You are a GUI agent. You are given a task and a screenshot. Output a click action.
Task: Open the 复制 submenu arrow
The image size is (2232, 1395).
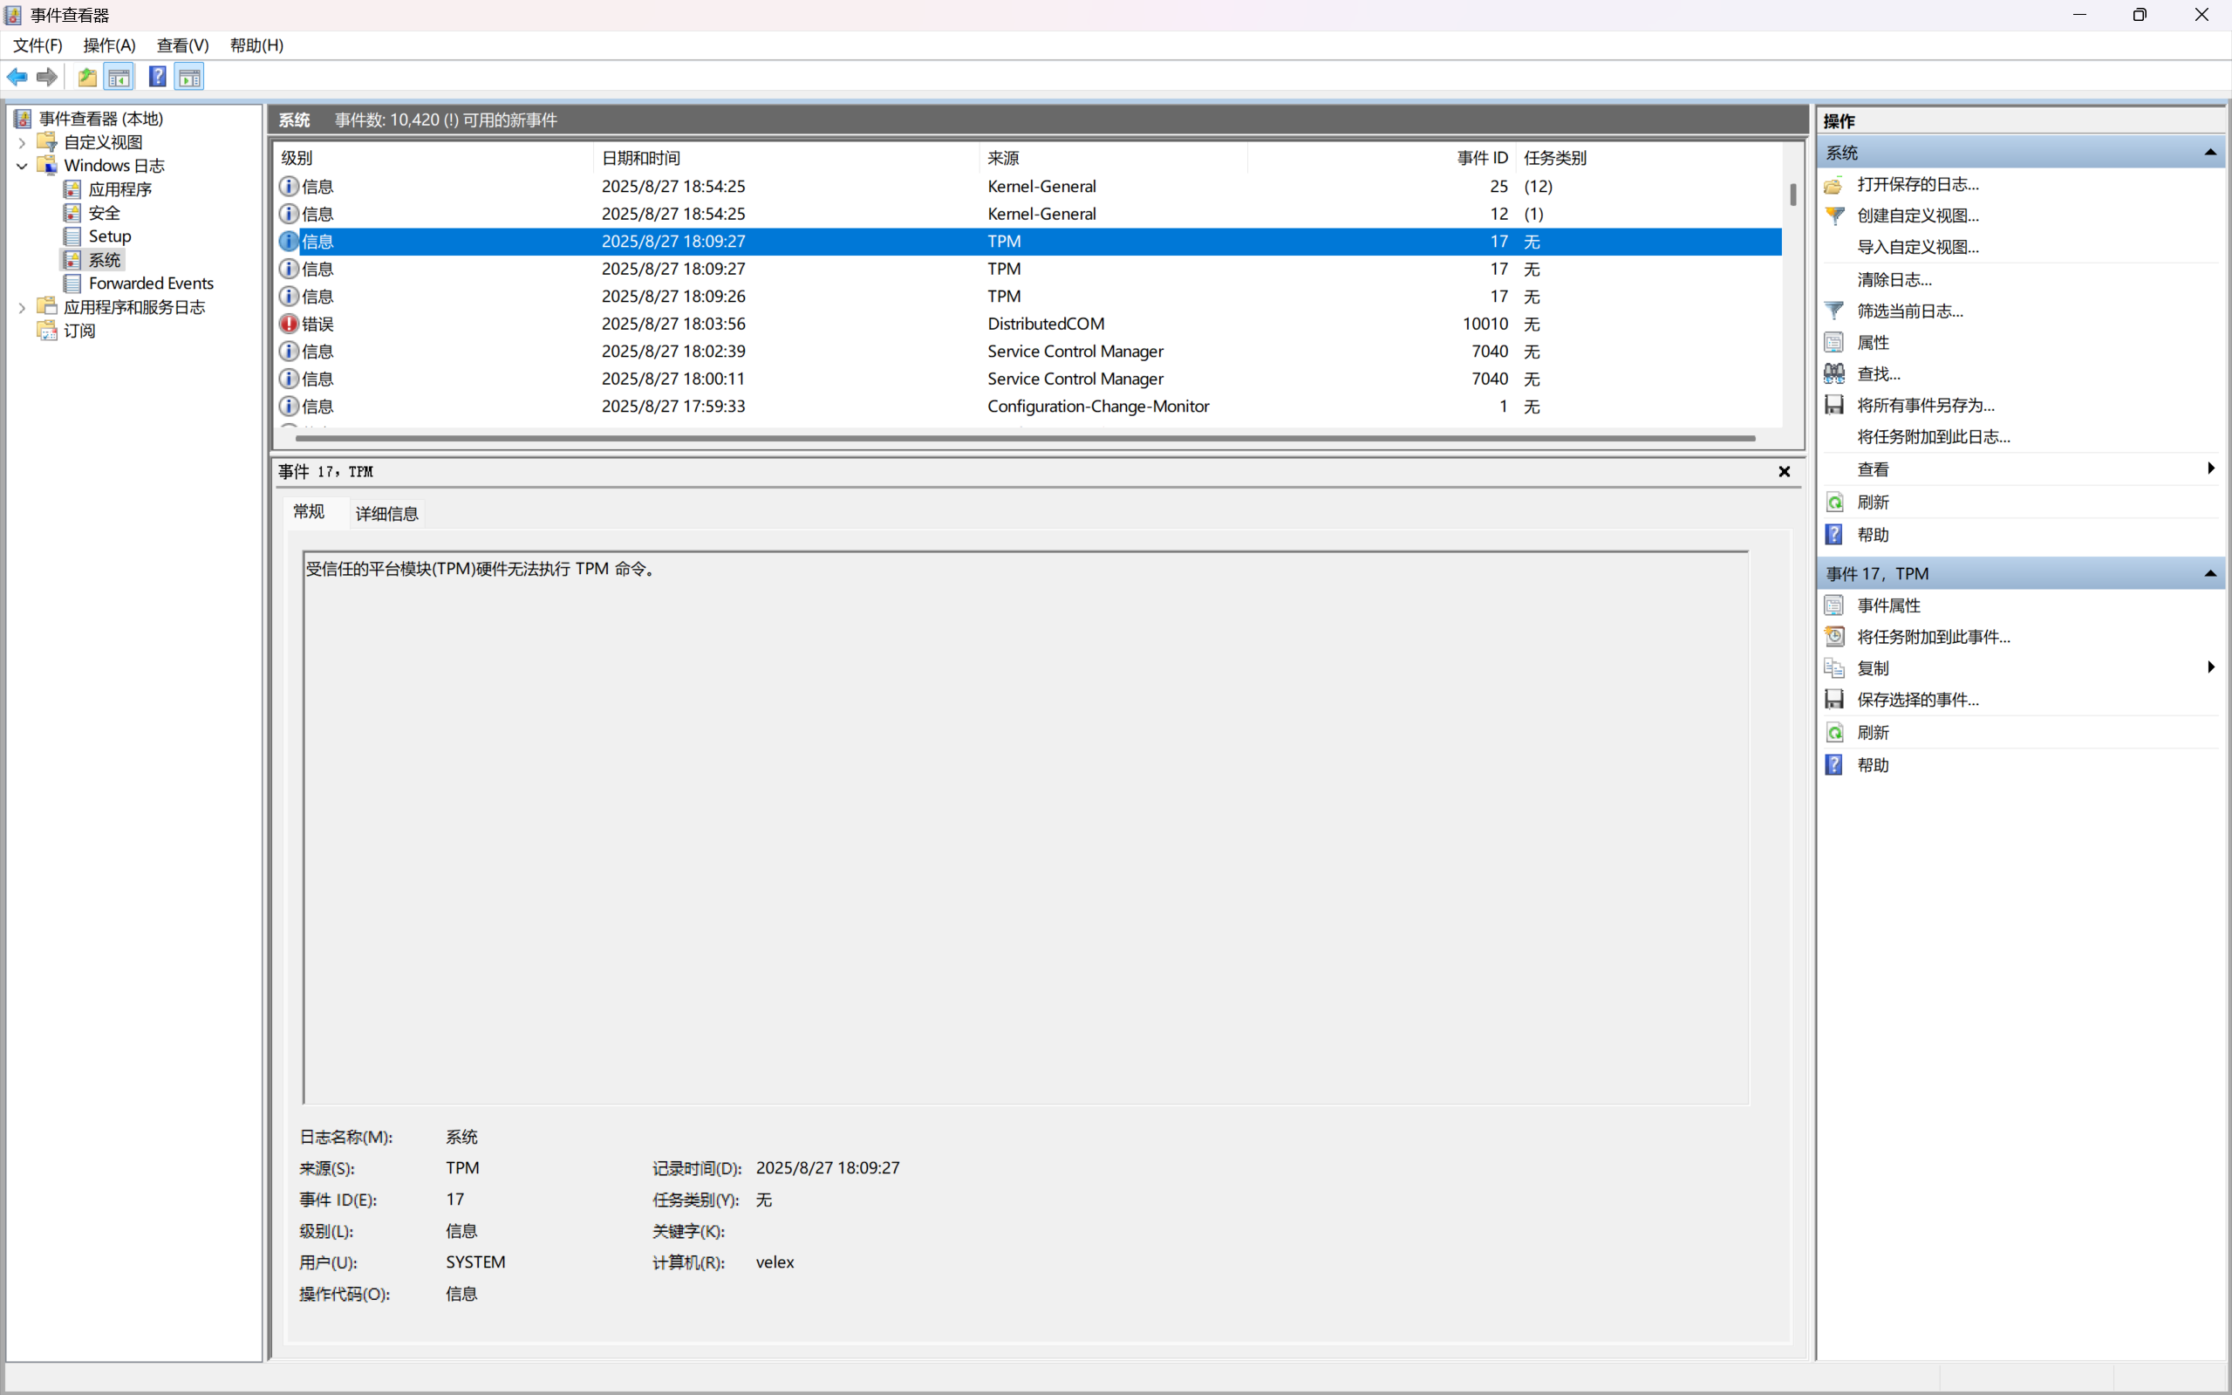[2210, 667]
